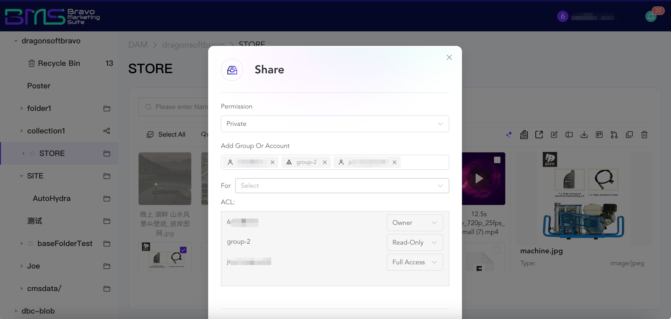The height and width of the screenshot is (319, 671).
Task: Click the Share dialog inbox icon
Action: [232, 70]
